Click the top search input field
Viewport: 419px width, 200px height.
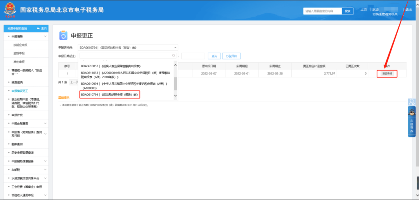click(x=322, y=11)
